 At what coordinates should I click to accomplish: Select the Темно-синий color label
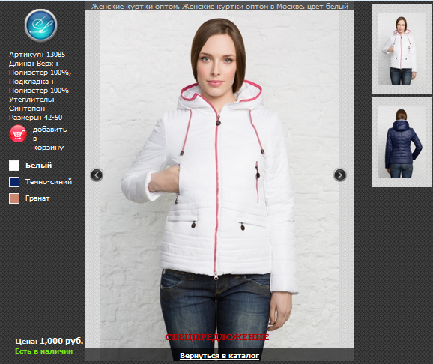(x=49, y=182)
